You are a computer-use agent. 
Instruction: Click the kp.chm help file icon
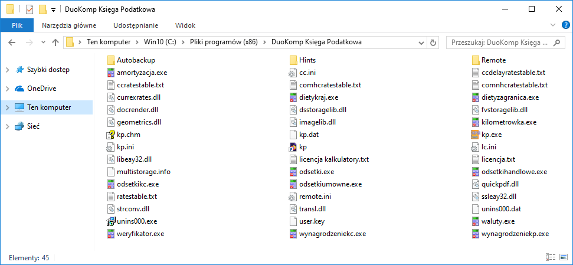[111, 135]
